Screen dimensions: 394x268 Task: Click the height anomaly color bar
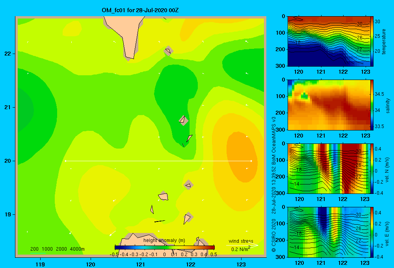[165, 248]
